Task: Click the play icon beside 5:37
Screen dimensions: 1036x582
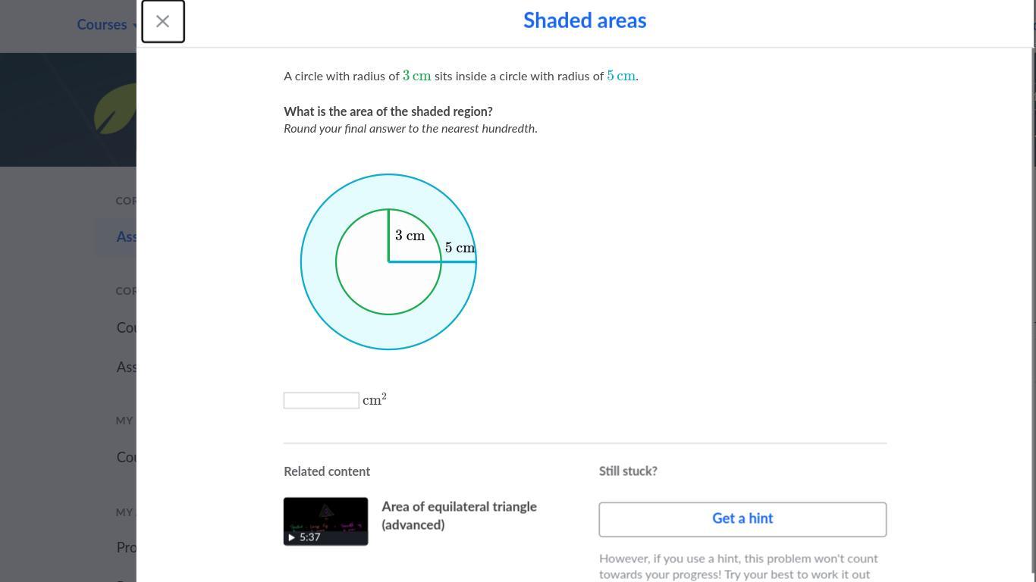Action: [x=291, y=537]
